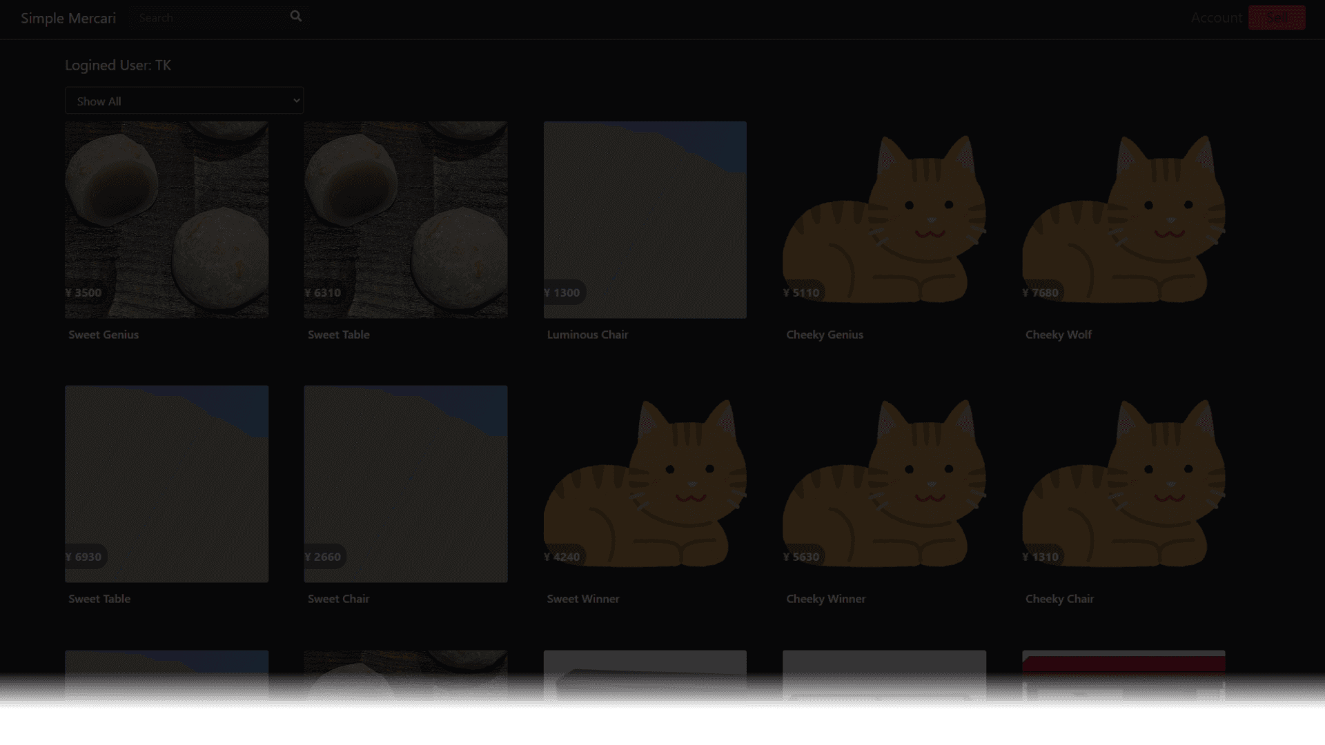The image size is (1325, 745).
Task: Open the Luminous Chair item image
Action: [645, 219]
